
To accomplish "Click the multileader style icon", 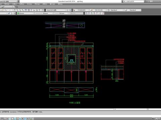I will tap(126, 10).
